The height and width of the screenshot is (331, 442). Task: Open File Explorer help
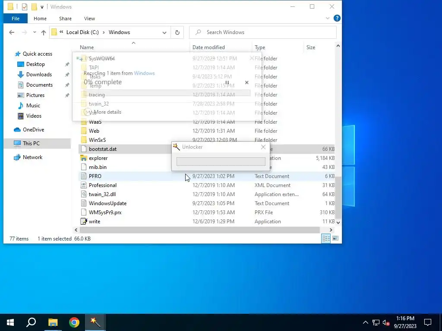click(337, 18)
